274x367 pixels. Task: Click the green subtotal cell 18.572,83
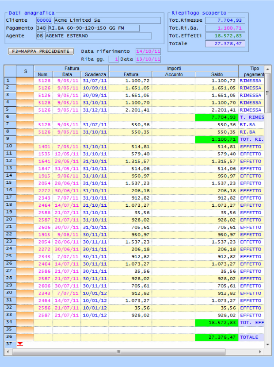[217, 323]
